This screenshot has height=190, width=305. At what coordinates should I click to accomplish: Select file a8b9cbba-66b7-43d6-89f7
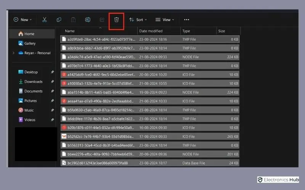click(150, 48)
